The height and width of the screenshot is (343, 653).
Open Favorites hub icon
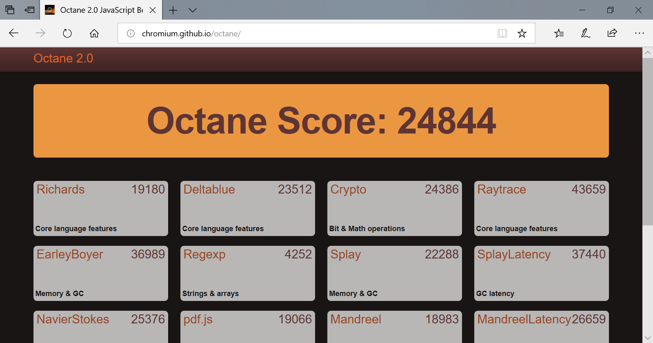click(x=559, y=33)
